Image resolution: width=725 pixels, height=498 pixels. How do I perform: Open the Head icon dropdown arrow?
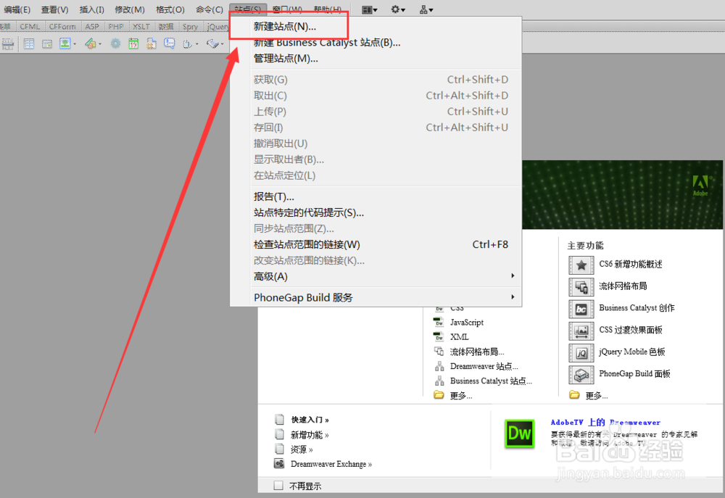(x=197, y=44)
